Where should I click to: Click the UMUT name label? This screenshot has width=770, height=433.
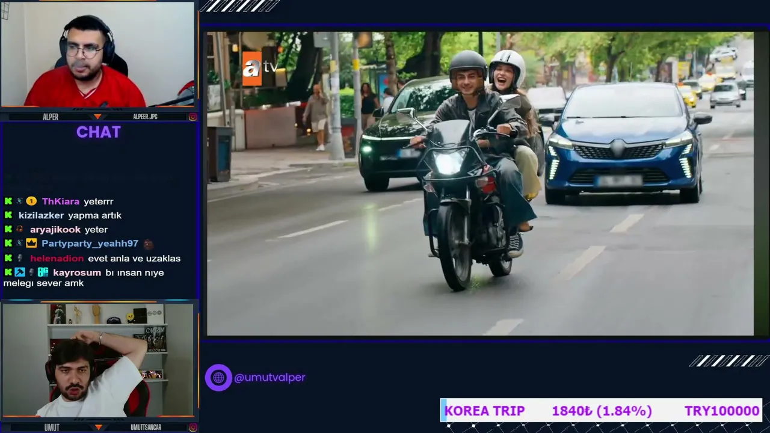(52, 428)
